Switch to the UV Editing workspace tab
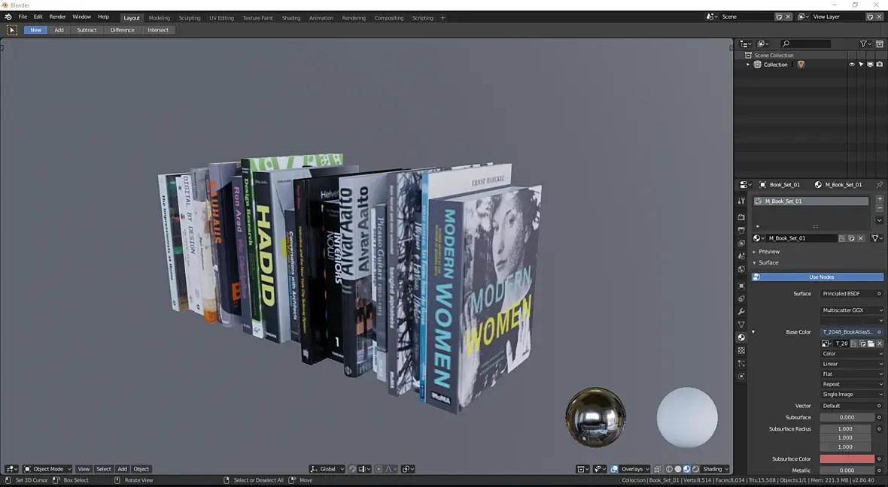This screenshot has width=888, height=487. point(221,18)
